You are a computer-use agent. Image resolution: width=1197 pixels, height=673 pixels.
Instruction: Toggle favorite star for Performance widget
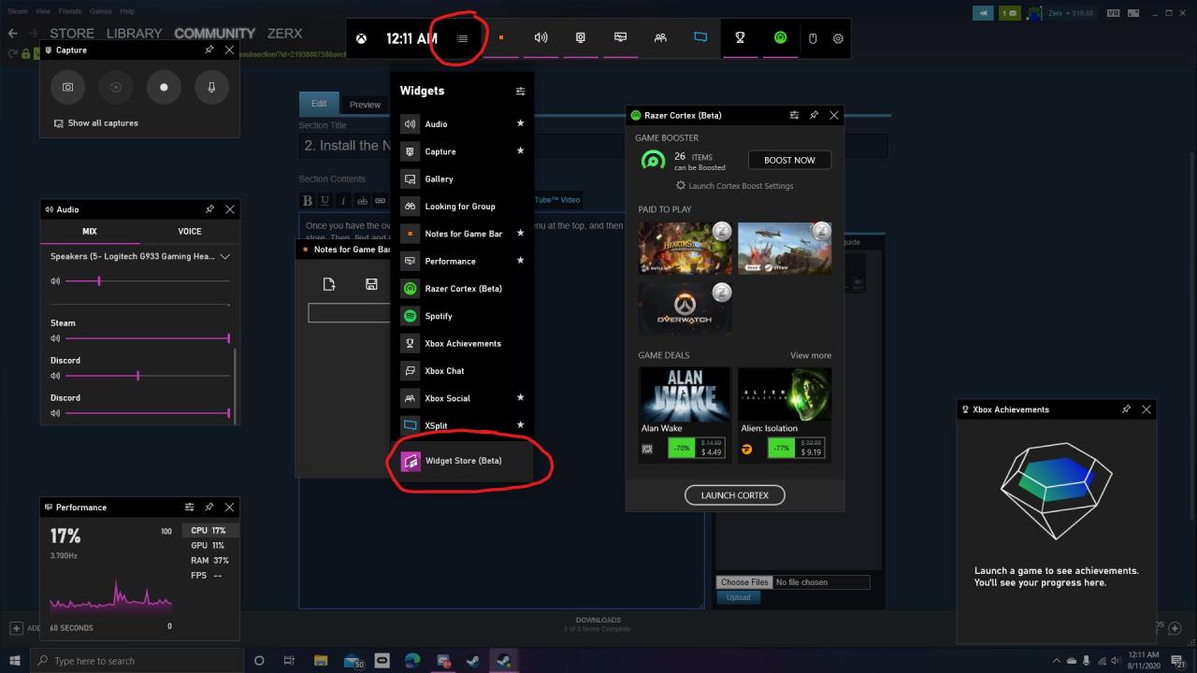(x=521, y=261)
